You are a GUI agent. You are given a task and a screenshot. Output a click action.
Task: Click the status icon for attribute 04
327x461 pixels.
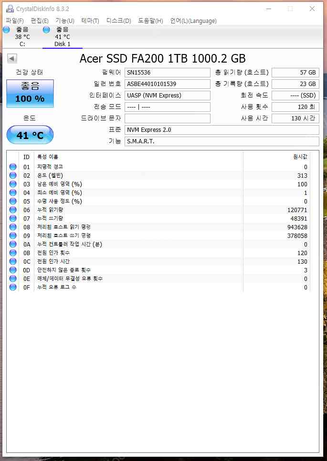pos(13,193)
